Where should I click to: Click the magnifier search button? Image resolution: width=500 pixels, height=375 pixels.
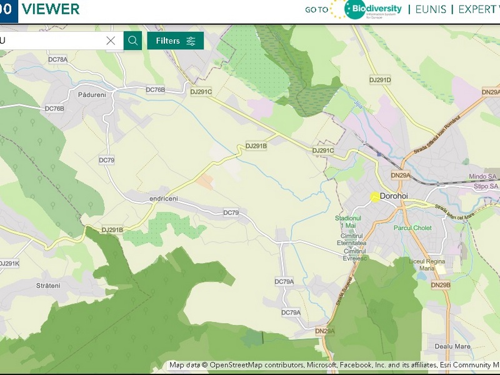132,41
